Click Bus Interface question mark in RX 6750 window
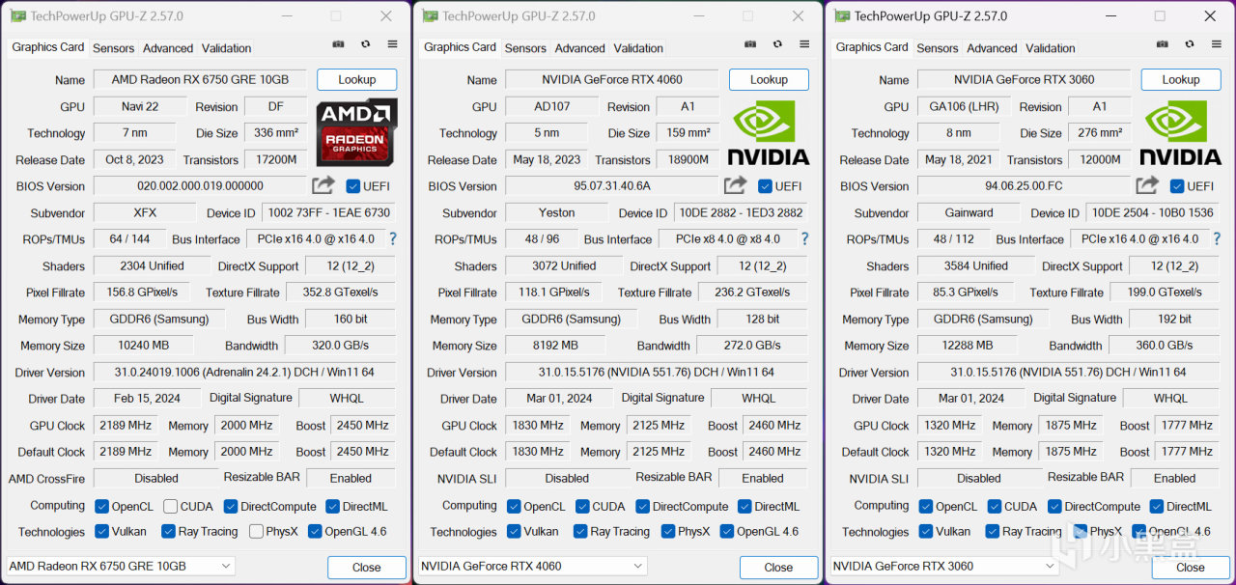 393,238
